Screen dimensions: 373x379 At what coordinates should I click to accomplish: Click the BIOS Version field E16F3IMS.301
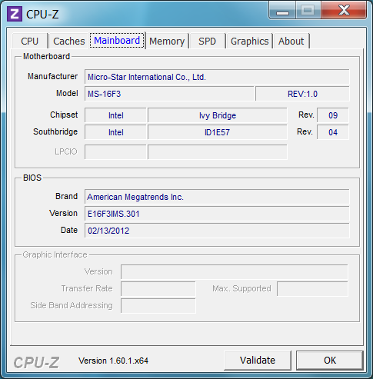[217, 214]
